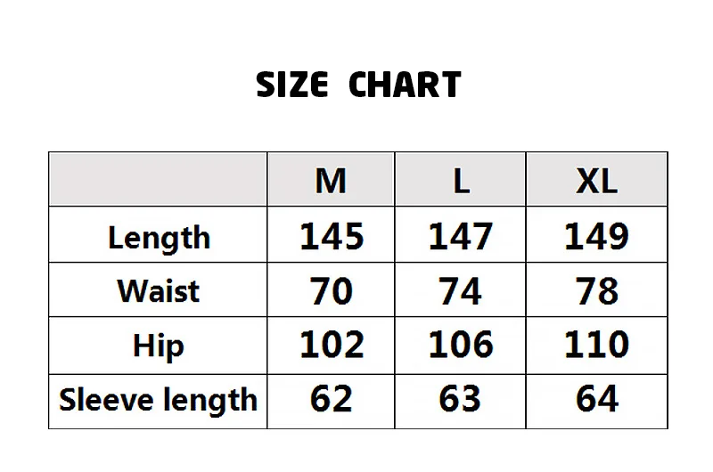
Task: Click the 147 length value for L
Action: click(461, 236)
